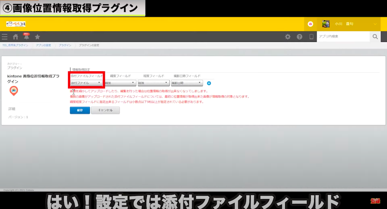The height and width of the screenshot is (209, 387).
Task: Open the 緯度 field dropdown
Action: pos(120,83)
